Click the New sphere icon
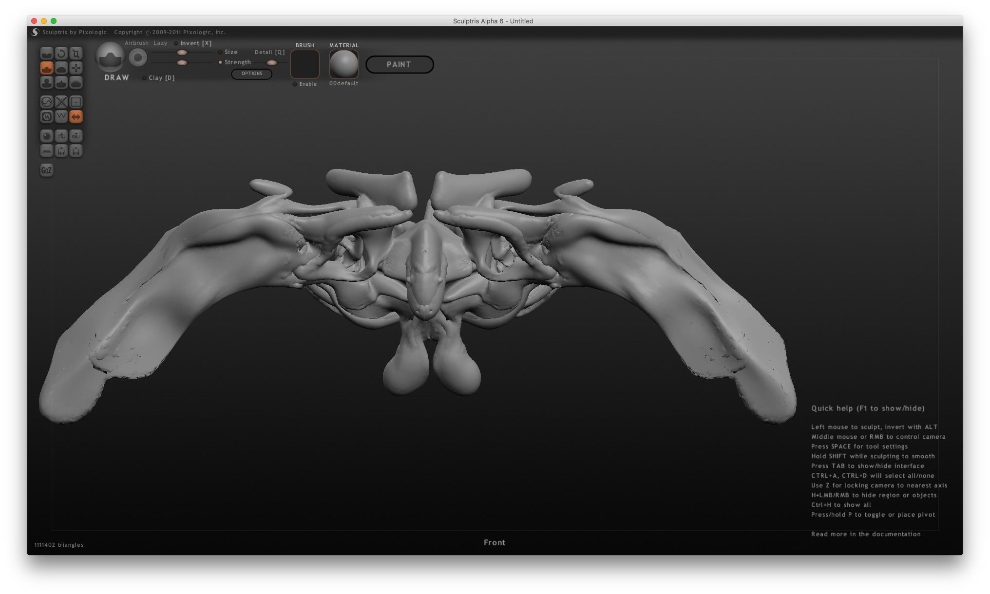The image size is (990, 594). (x=46, y=136)
